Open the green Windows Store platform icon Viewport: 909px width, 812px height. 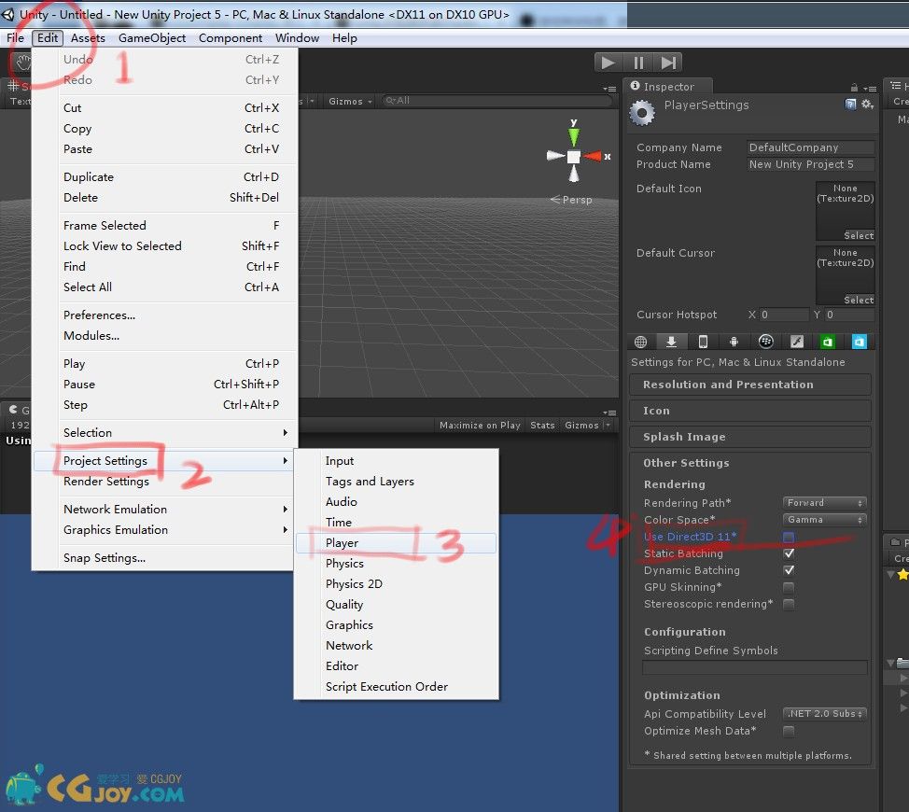click(x=828, y=342)
